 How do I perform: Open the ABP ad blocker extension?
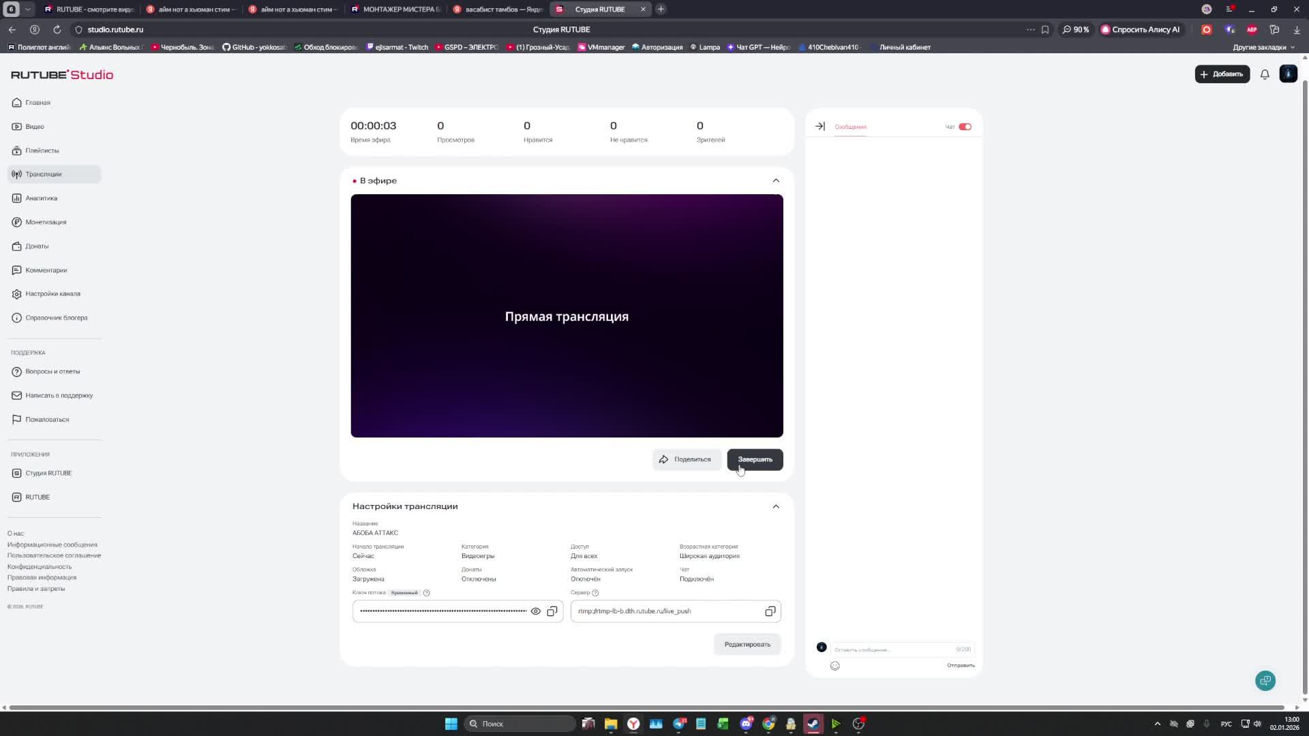[x=1252, y=29]
